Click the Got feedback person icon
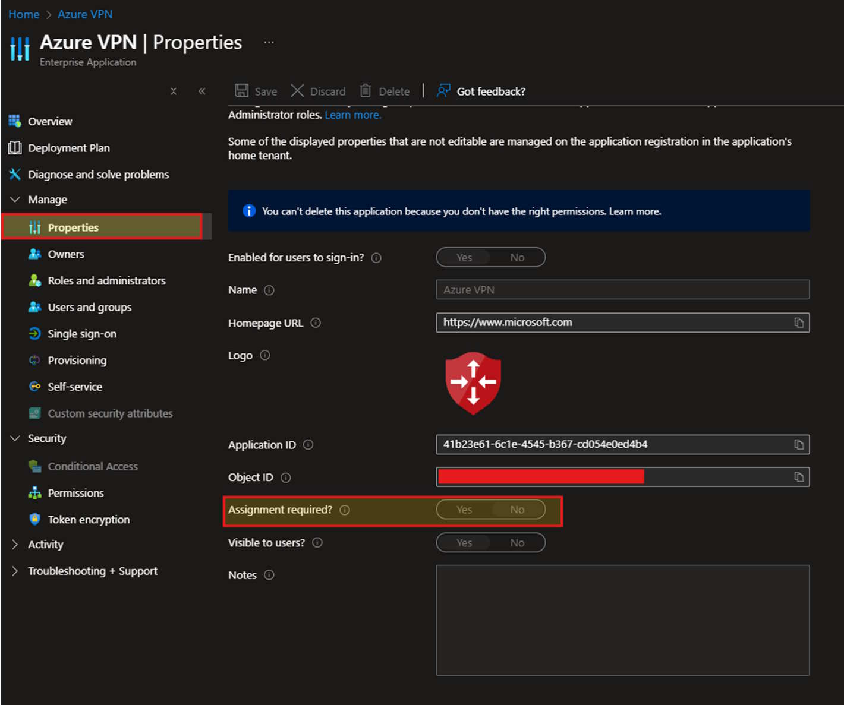This screenshot has width=844, height=705. tap(443, 91)
